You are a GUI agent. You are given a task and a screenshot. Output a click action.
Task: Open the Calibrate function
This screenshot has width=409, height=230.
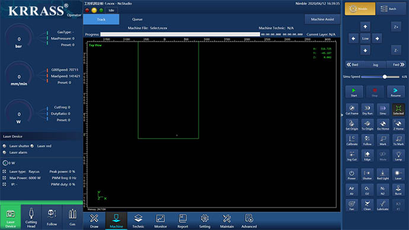click(x=352, y=140)
